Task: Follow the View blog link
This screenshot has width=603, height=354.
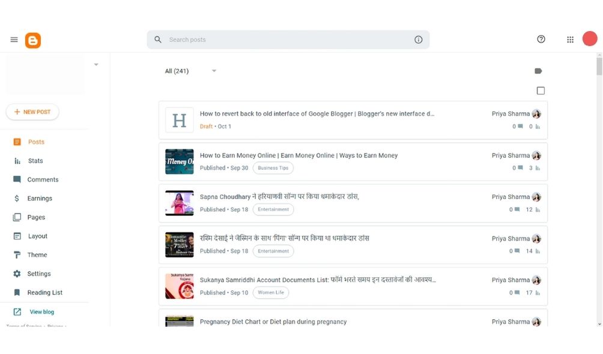Action: pyautogui.click(x=42, y=312)
